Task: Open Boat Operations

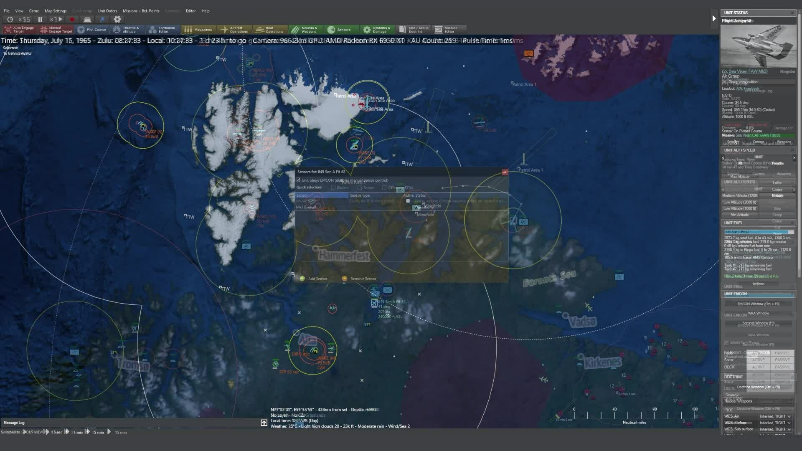Action: [270, 30]
